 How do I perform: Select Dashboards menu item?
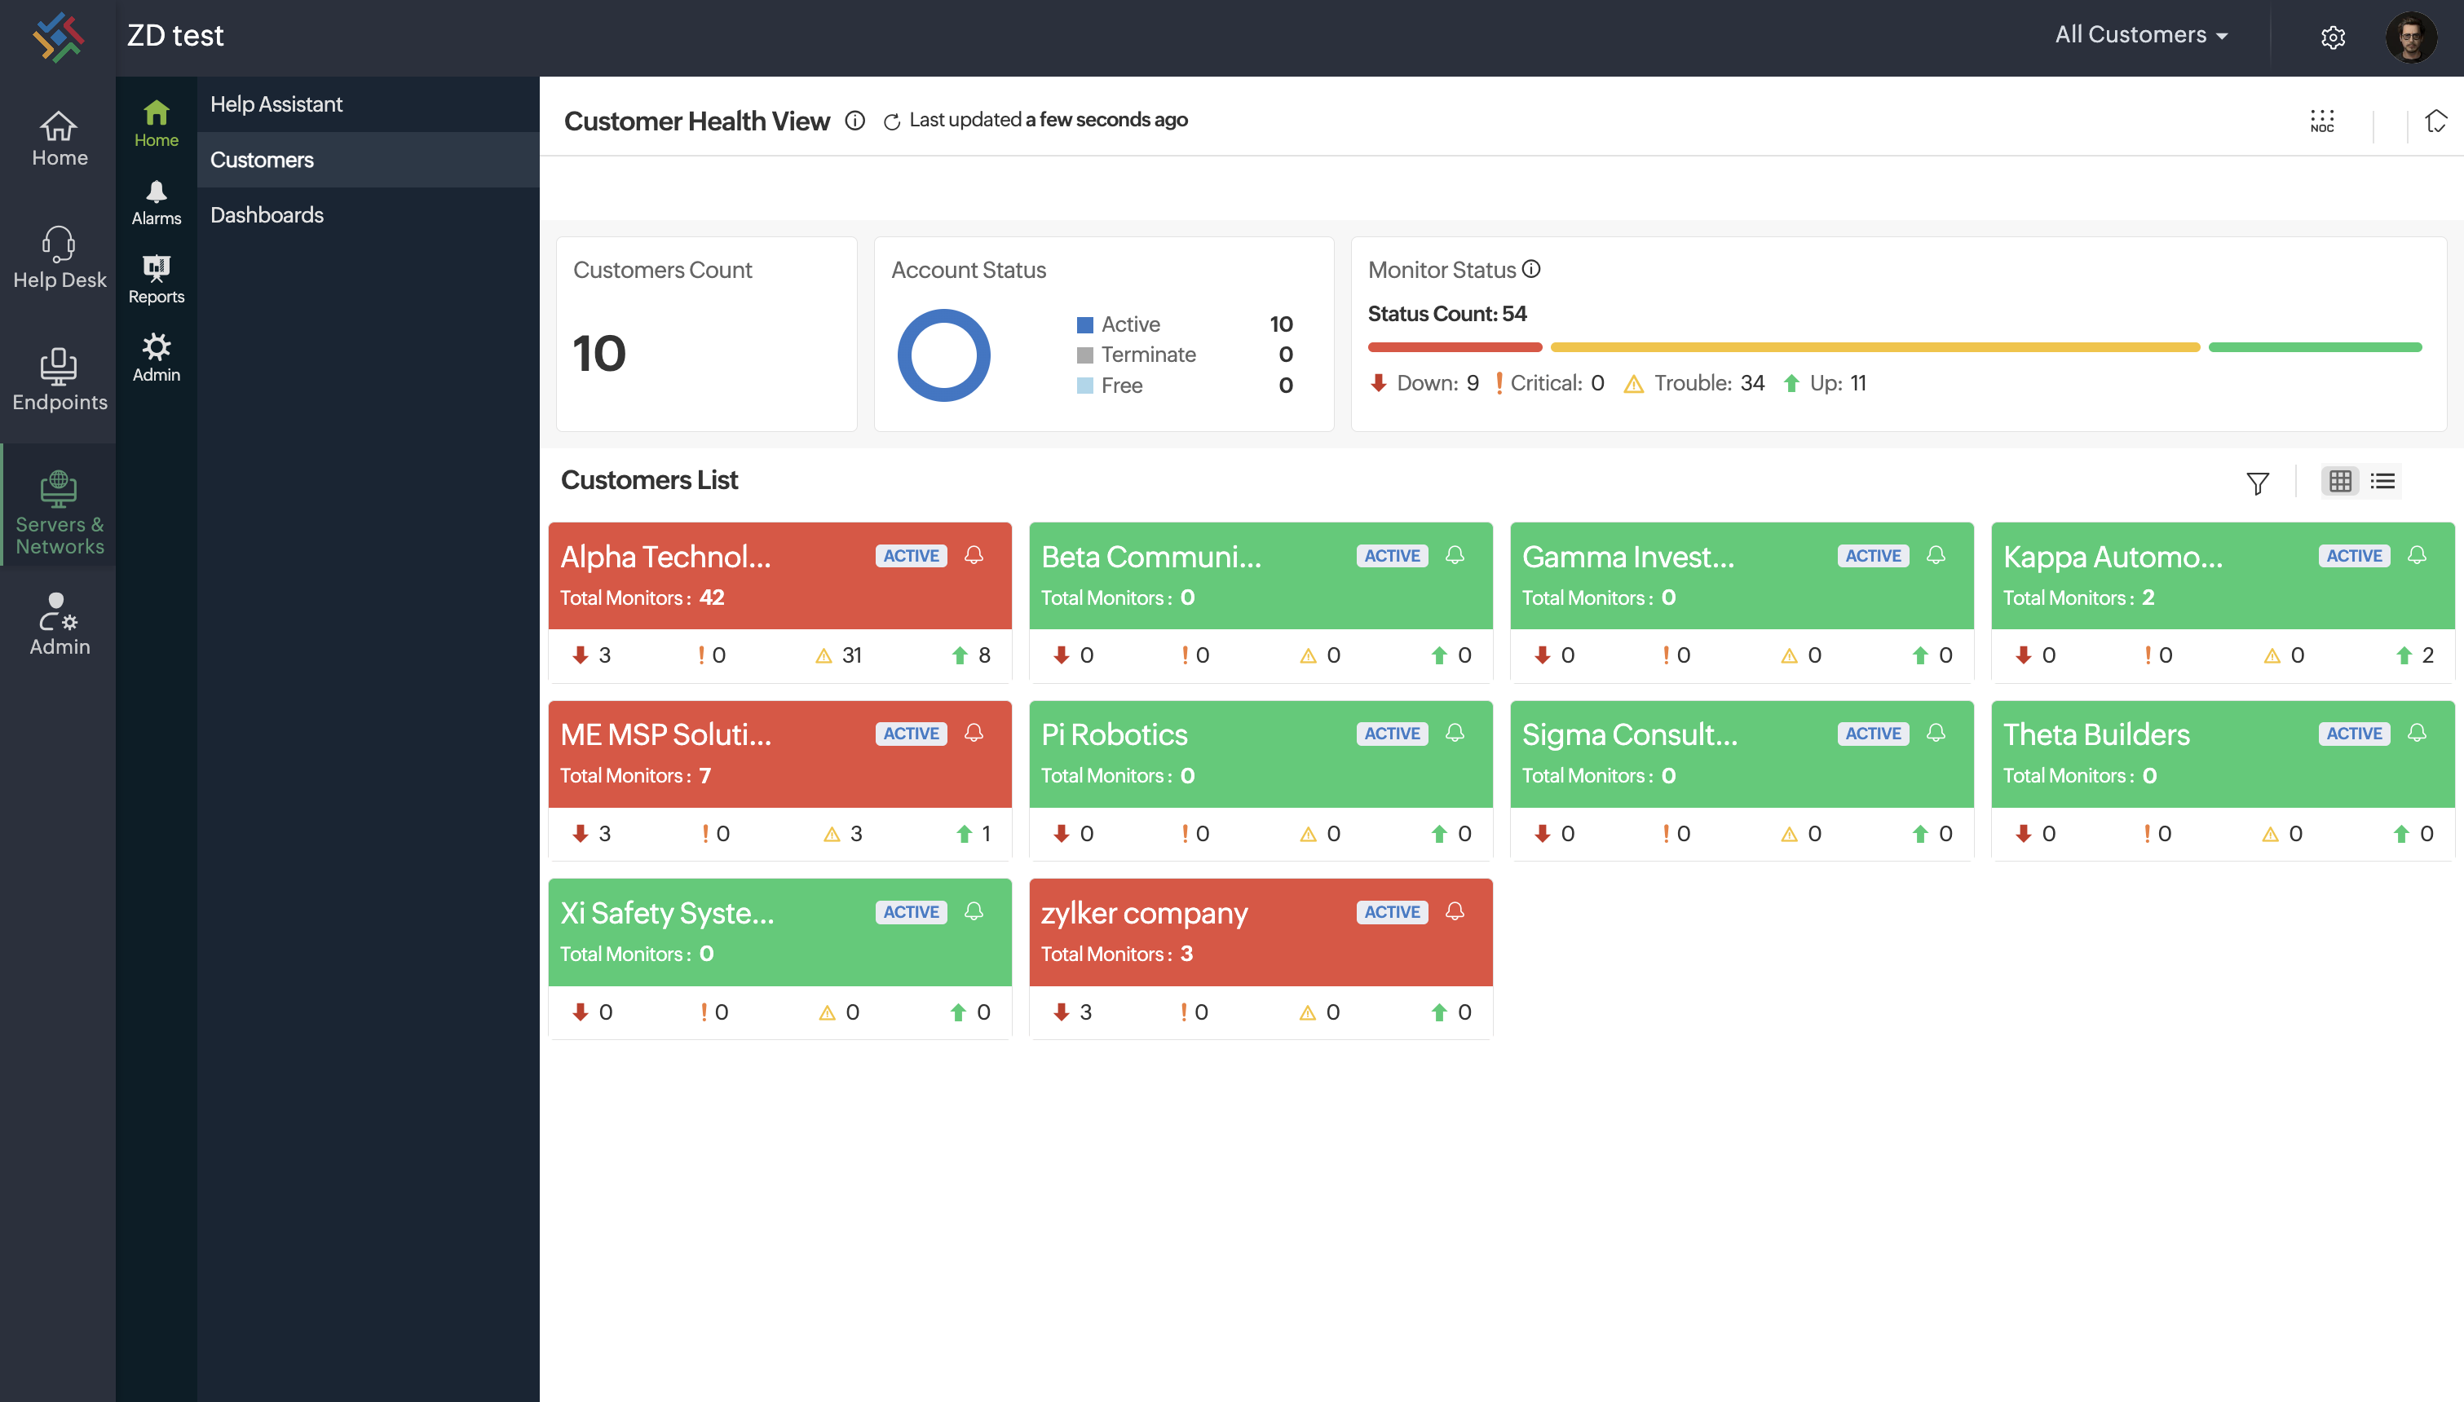pos(267,214)
